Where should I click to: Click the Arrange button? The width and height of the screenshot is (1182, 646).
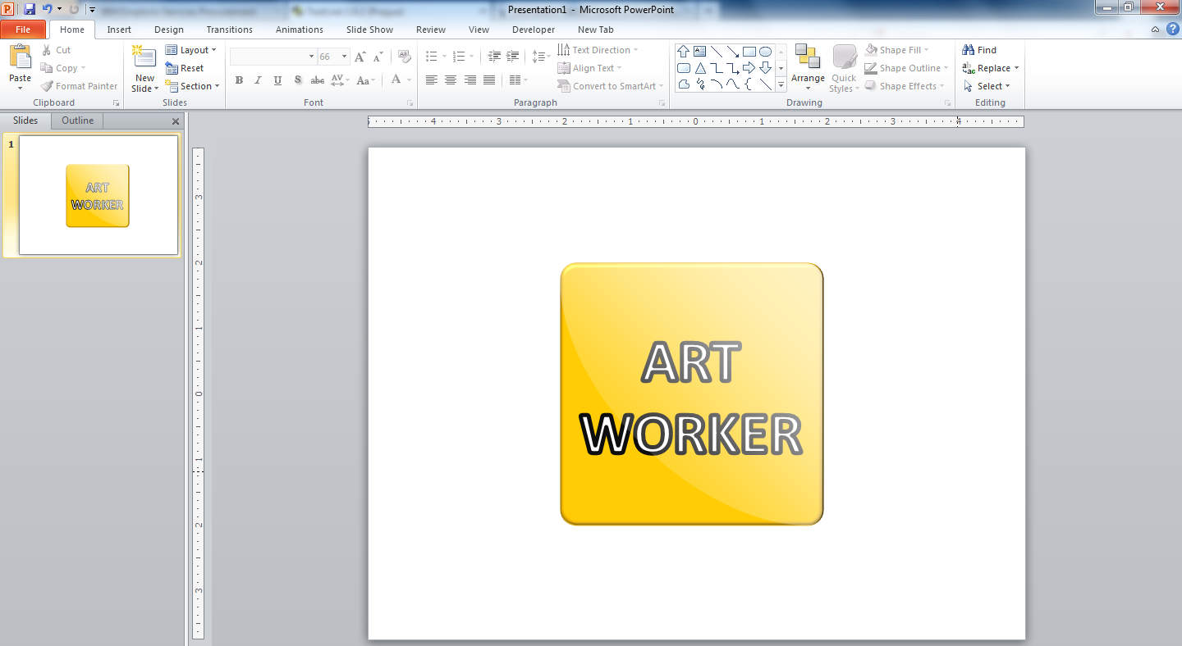(808, 68)
